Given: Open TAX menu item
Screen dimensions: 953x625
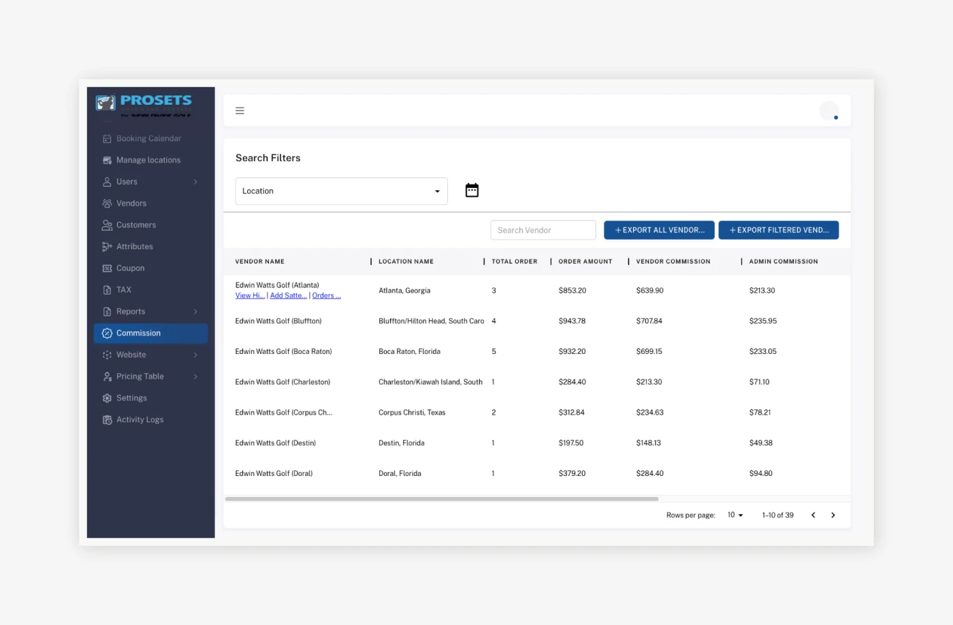Looking at the screenshot, I should click(x=124, y=290).
